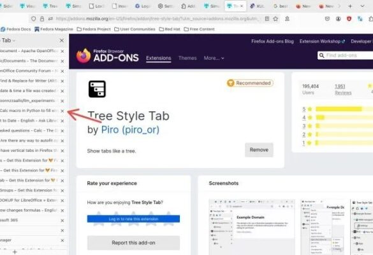Expand the Fedora Project bookmarks folder
Screen dimensions: 373x255
pyautogui.click(x=94, y=29)
